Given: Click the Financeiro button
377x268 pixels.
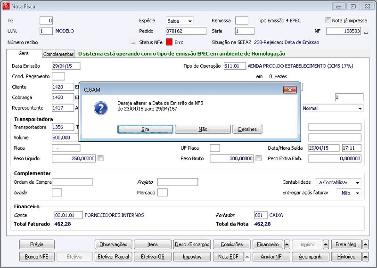Looking at the screenshot, I should [x=268, y=244].
